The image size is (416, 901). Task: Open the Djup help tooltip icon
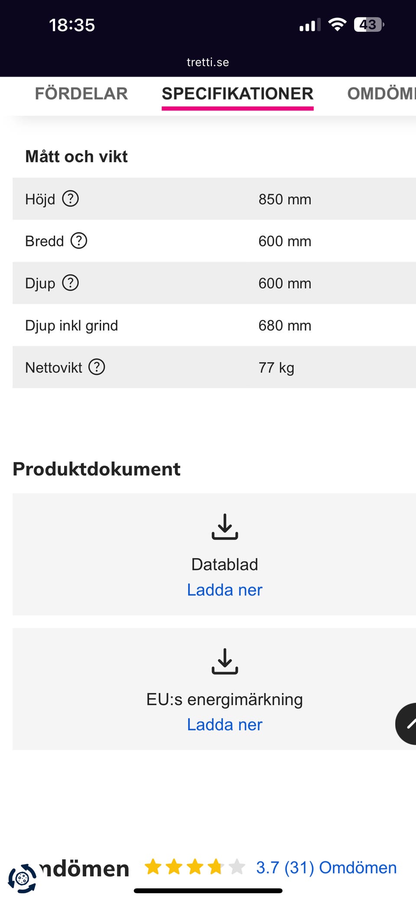(x=70, y=283)
